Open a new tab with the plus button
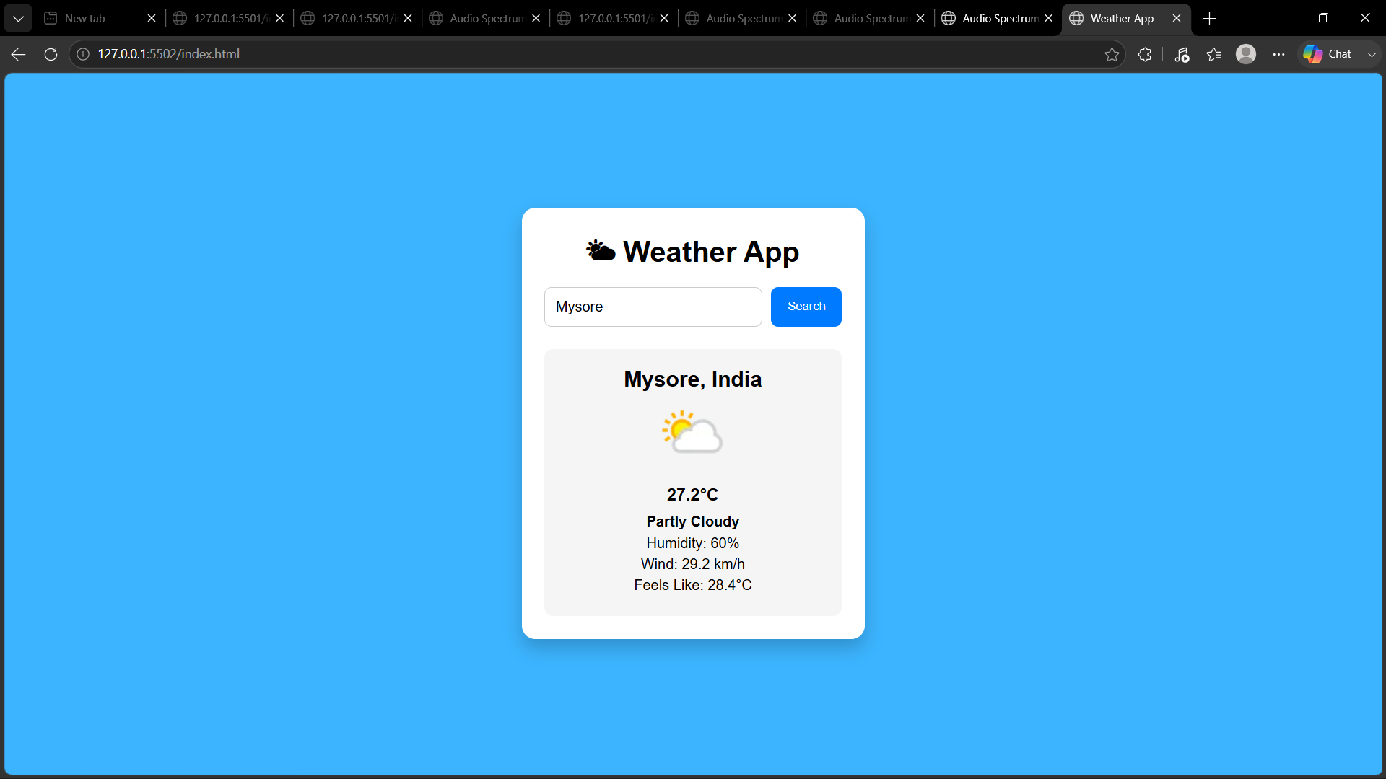This screenshot has width=1386, height=779. [x=1210, y=18]
